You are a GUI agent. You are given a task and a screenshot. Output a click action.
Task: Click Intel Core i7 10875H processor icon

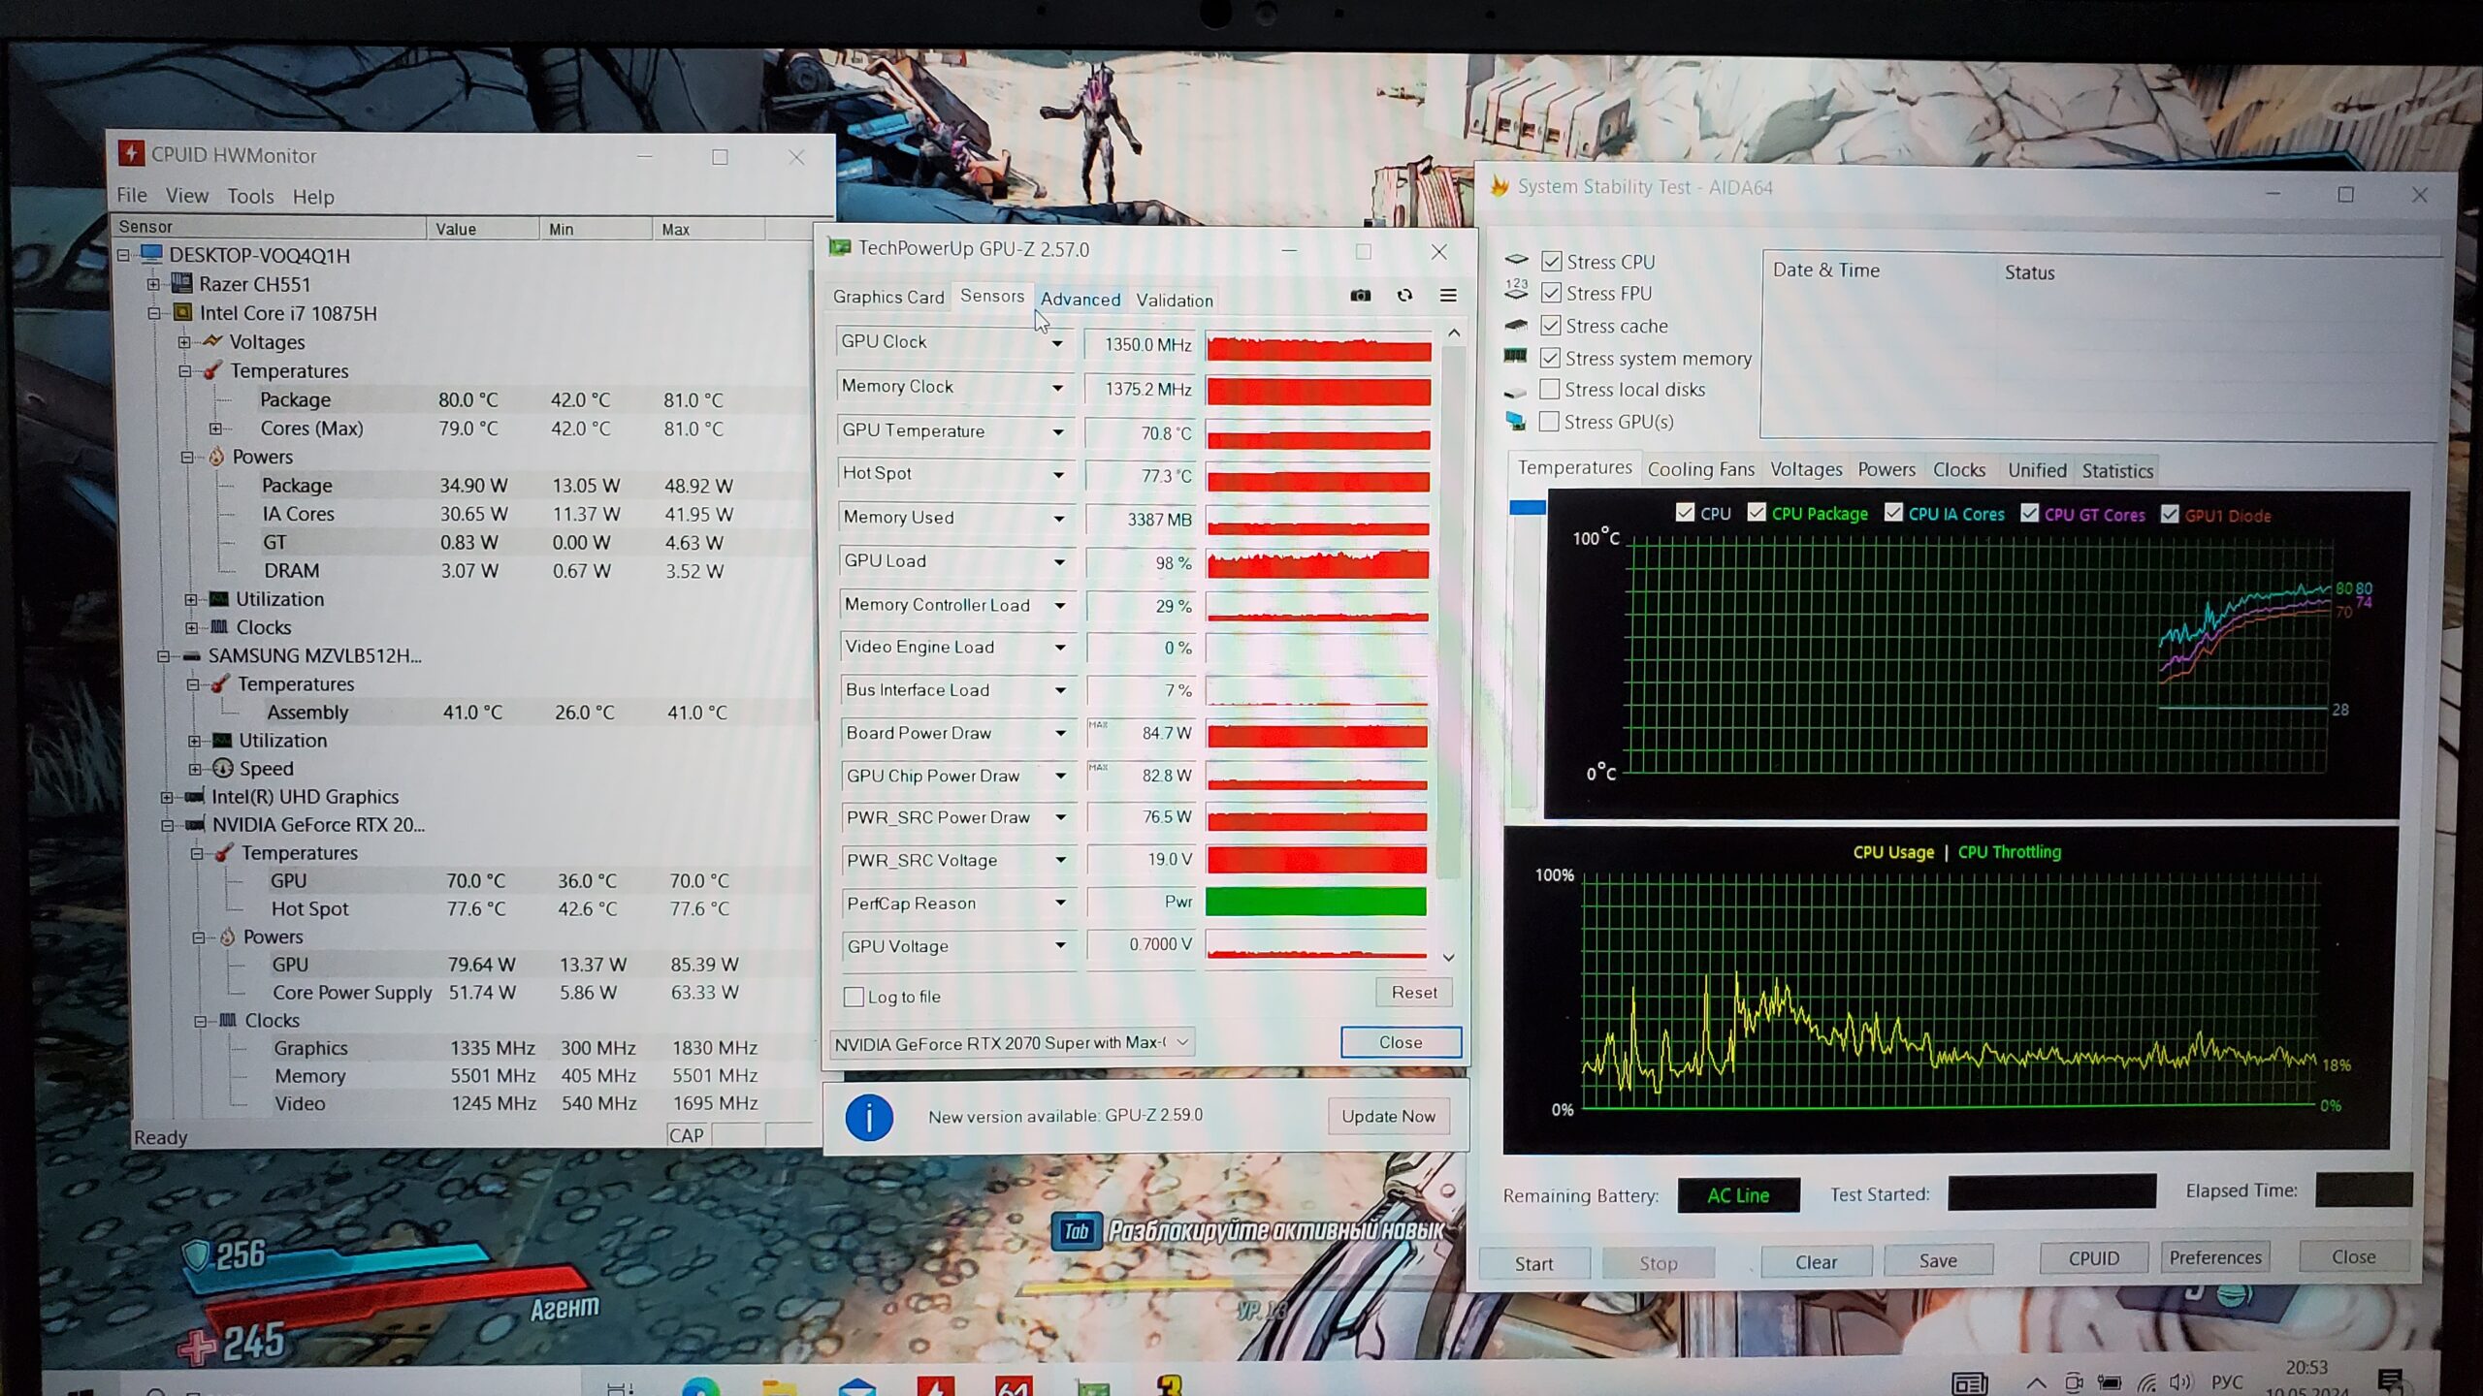coord(182,313)
